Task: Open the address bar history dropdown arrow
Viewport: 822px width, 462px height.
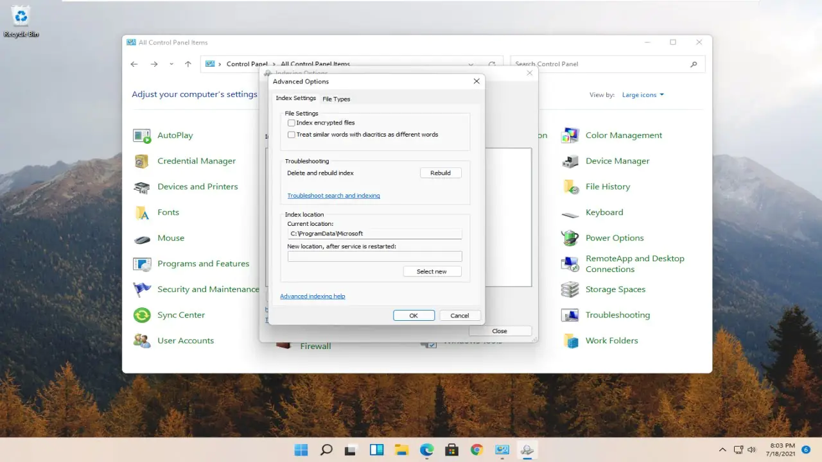Action: click(x=471, y=64)
